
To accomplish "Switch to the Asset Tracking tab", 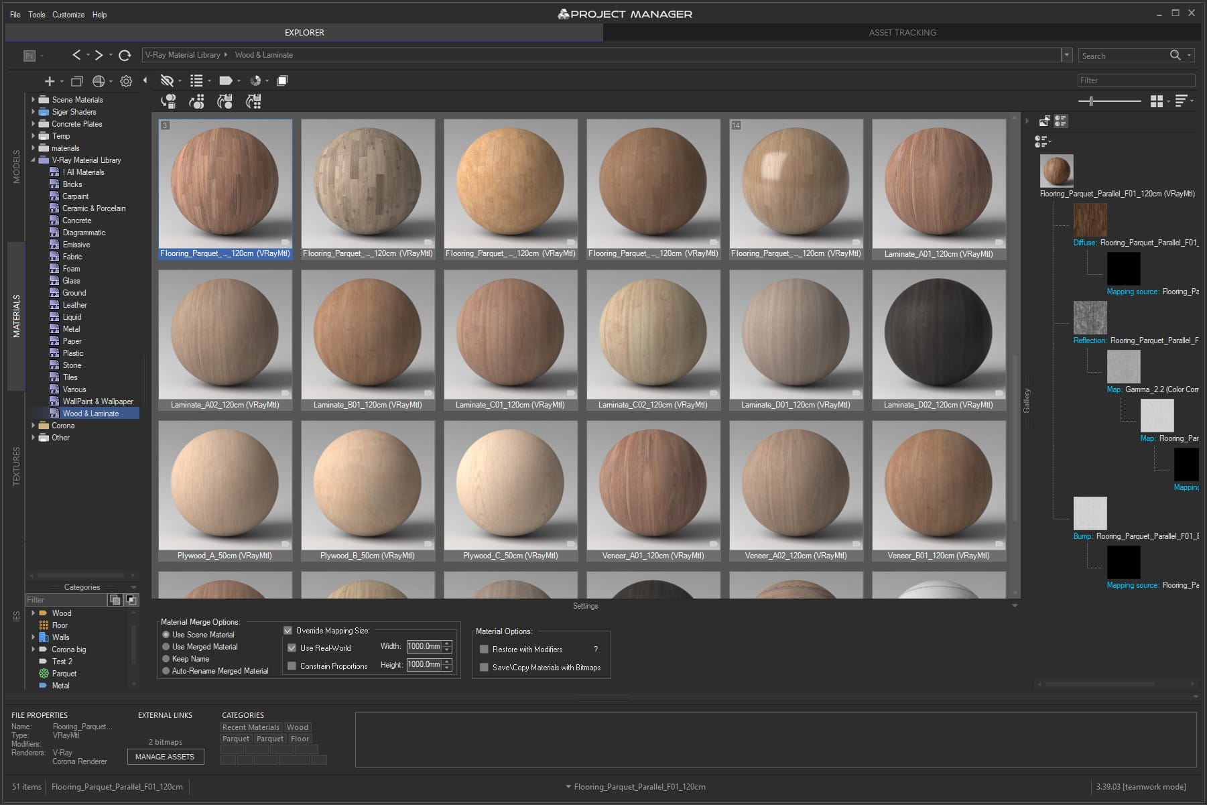I will click(x=902, y=32).
